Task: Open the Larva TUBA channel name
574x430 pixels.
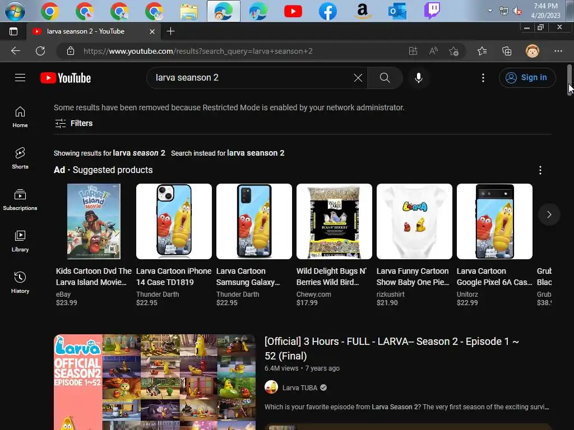Action: 299,387
